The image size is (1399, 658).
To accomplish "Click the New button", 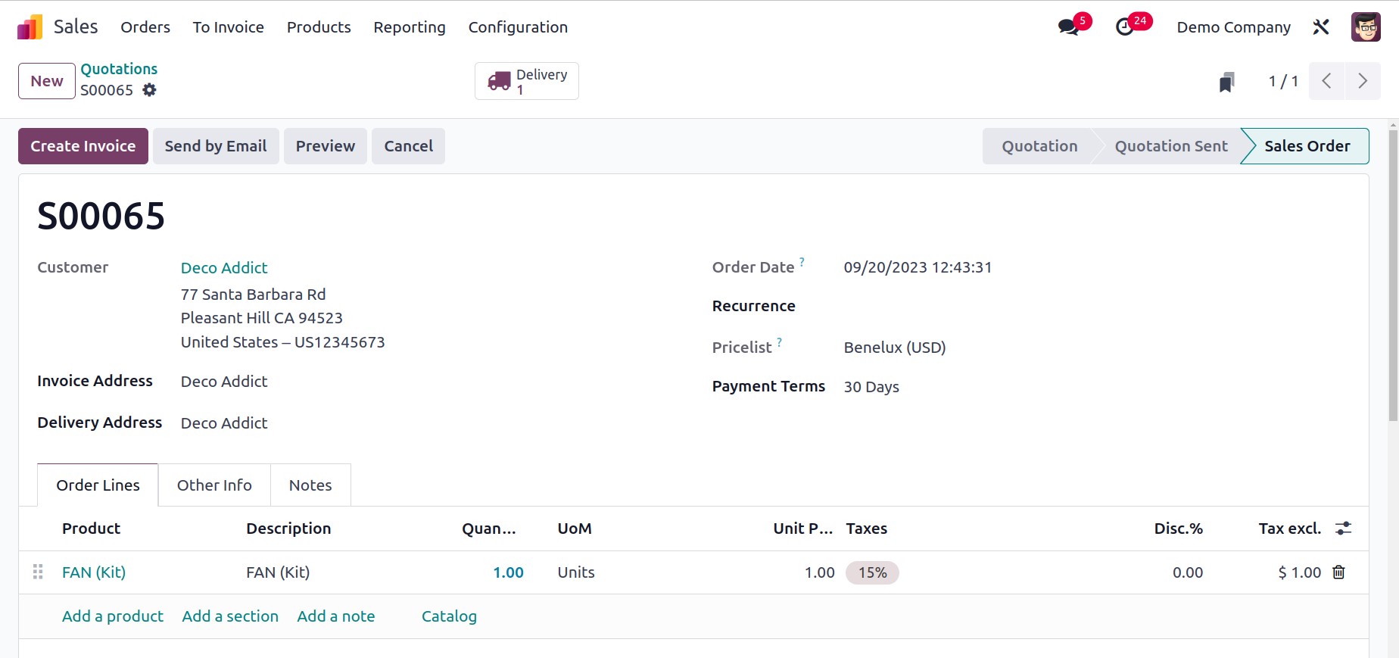I will pyautogui.click(x=47, y=81).
